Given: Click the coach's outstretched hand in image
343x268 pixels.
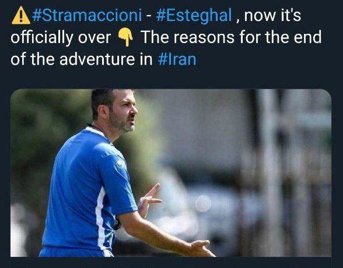Looking at the screenshot, I should (202, 248).
